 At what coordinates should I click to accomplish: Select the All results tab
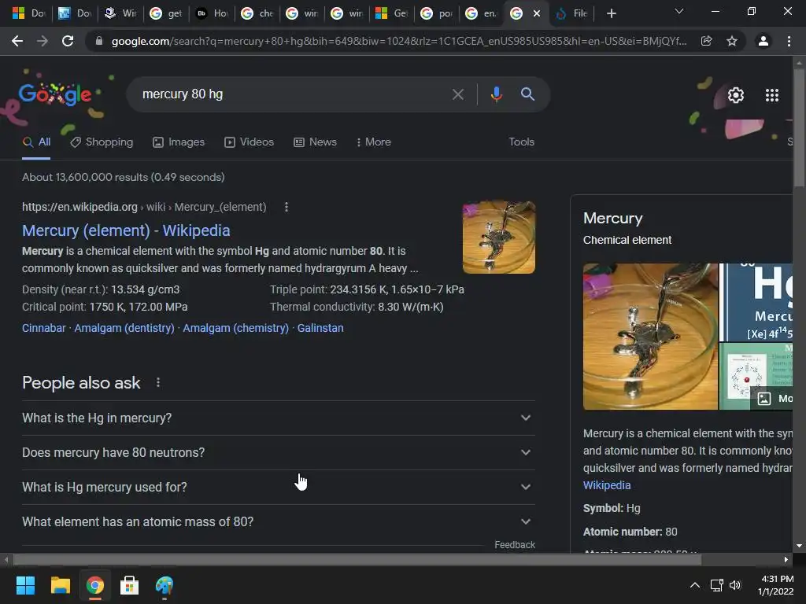[x=36, y=142]
